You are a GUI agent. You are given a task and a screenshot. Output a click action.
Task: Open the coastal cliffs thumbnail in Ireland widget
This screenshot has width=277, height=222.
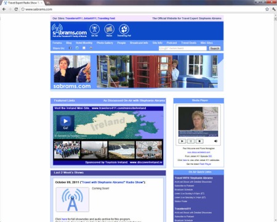pos(121,150)
